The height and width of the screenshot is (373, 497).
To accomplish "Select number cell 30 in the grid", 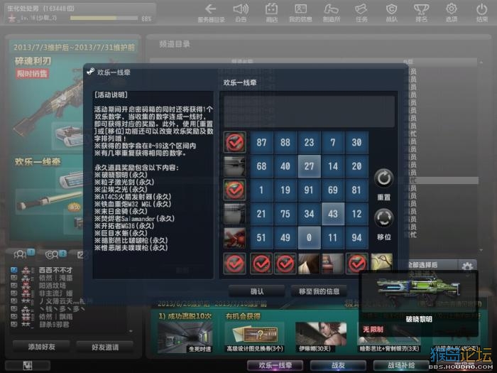I will (357, 142).
